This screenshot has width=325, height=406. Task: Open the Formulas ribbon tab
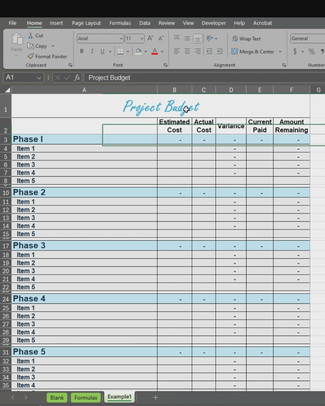coord(120,23)
